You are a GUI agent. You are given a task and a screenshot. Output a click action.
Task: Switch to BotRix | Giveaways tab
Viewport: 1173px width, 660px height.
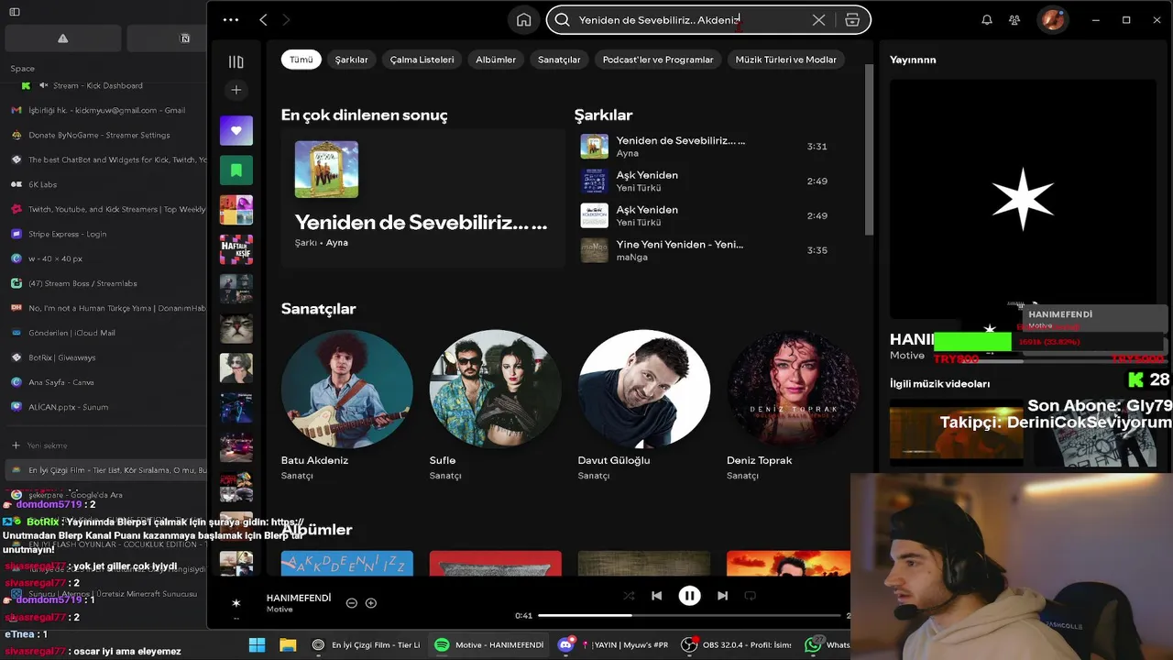(x=105, y=357)
